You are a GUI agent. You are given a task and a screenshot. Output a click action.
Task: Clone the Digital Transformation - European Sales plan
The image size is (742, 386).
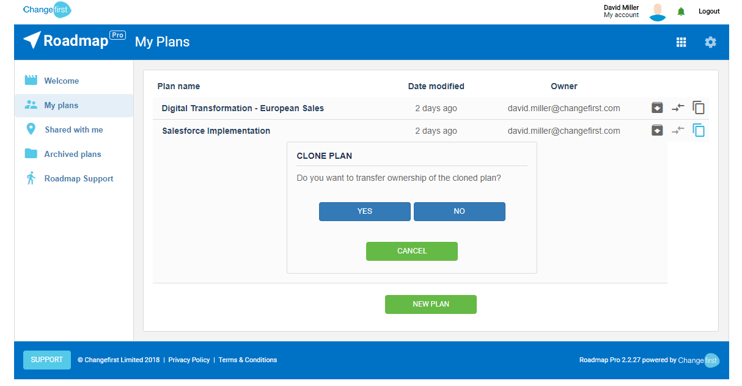pyautogui.click(x=699, y=108)
